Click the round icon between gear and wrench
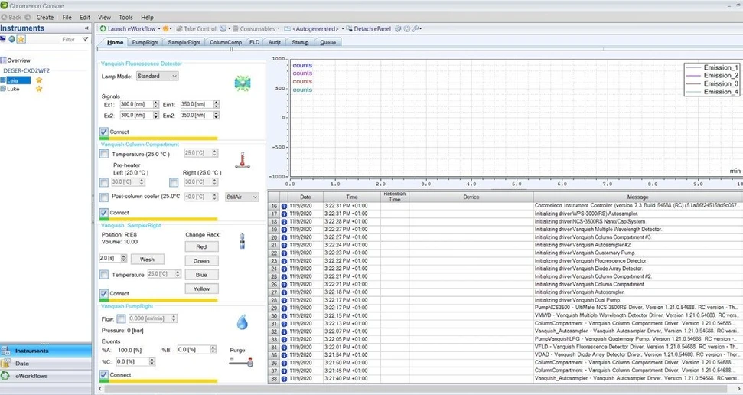The image size is (743, 395). click(406, 29)
